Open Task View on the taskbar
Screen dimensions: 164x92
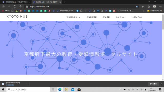click(x=53, y=89)
